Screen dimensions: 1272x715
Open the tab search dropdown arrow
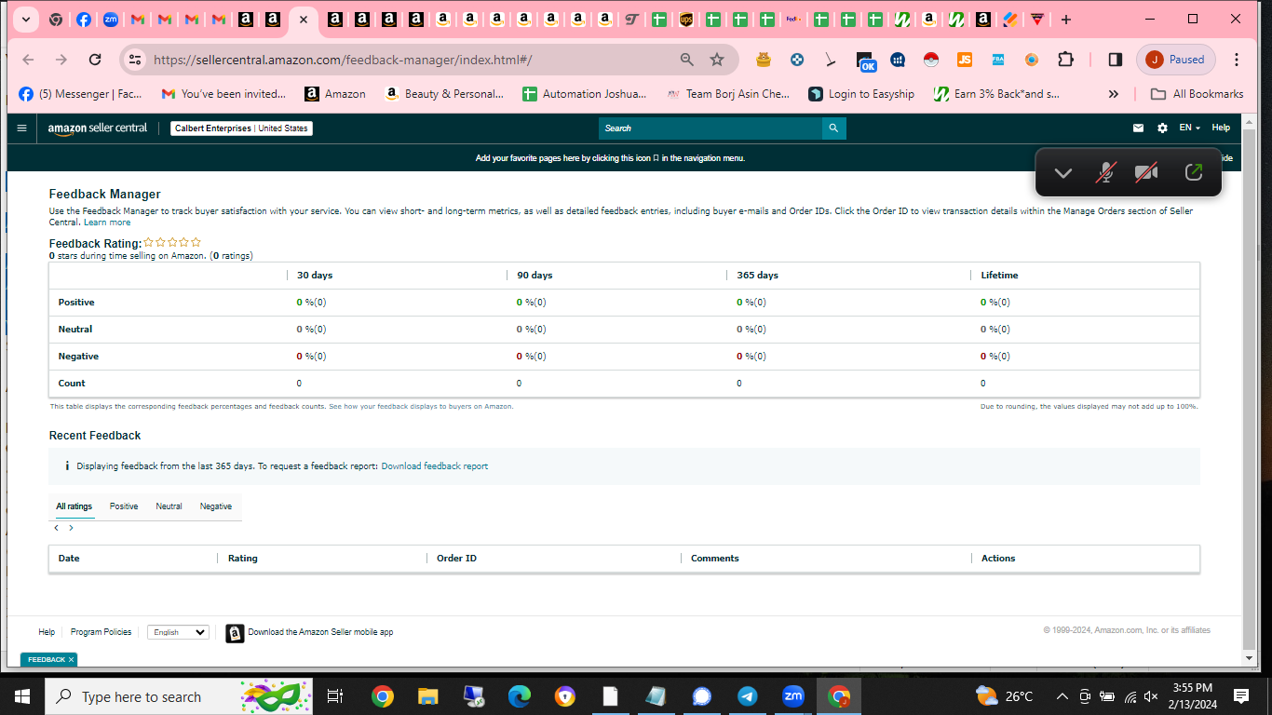tap(25, 20)
